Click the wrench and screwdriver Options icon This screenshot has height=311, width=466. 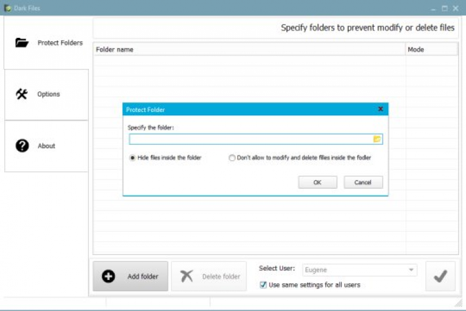(22, 94)
